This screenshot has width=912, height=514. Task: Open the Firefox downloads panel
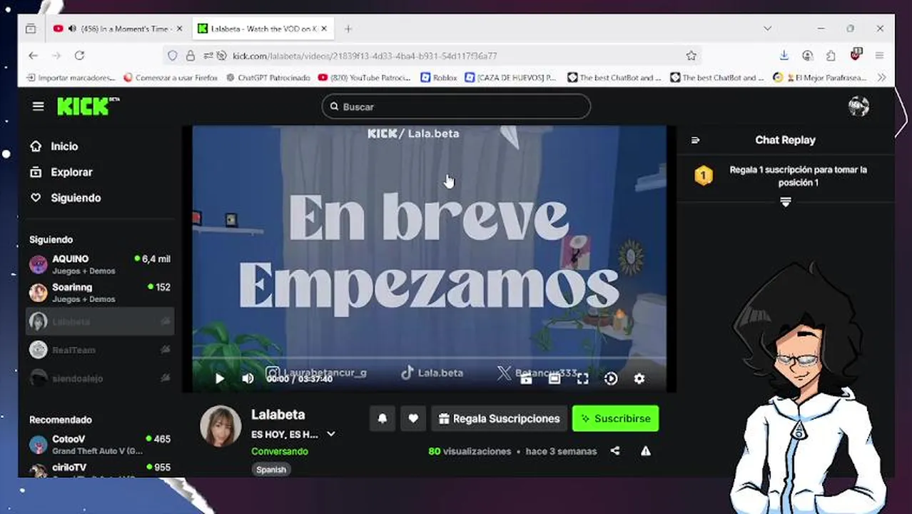tap(784, 56)
